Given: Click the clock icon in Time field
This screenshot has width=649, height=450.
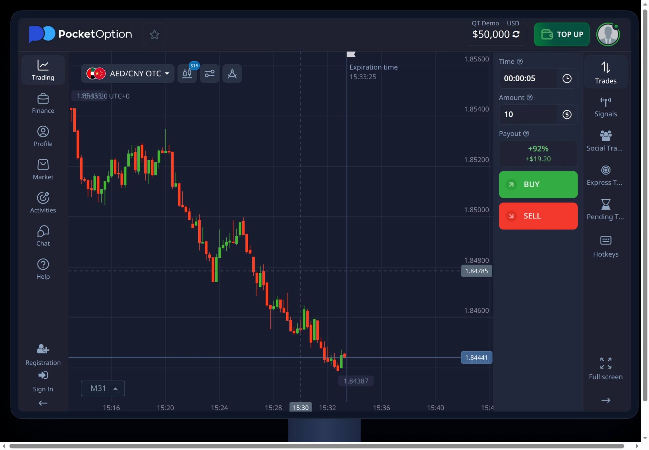Looking at the screenshot, I should (x=567, y=78).
